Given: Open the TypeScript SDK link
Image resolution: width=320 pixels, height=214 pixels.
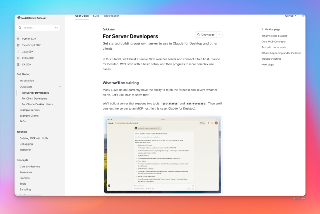Looking at the screenshot, I should point(31,45).
